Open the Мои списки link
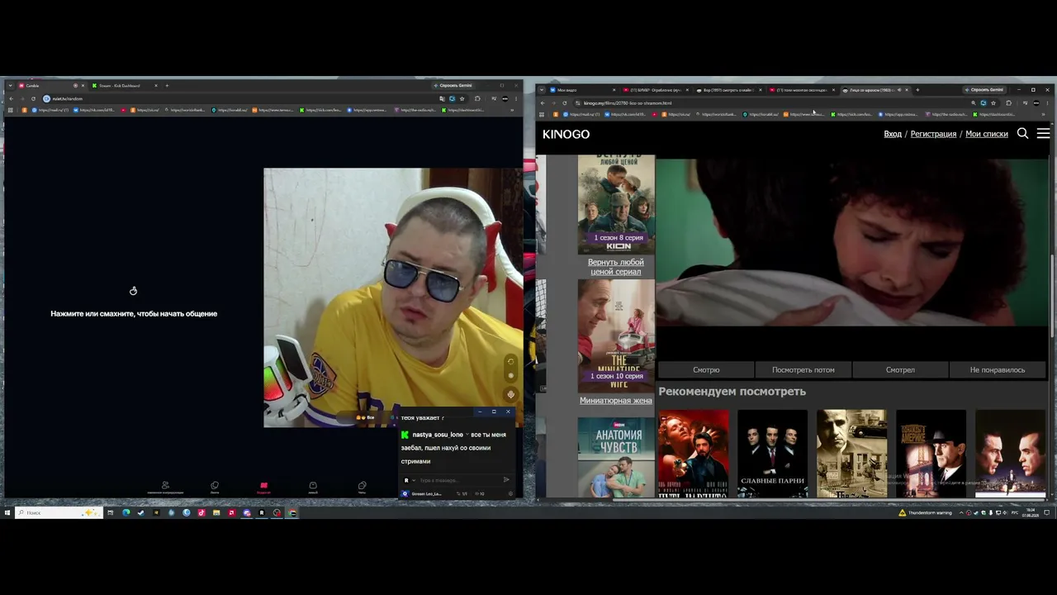This screenshot has height=595, width=1057. [987, 134]
